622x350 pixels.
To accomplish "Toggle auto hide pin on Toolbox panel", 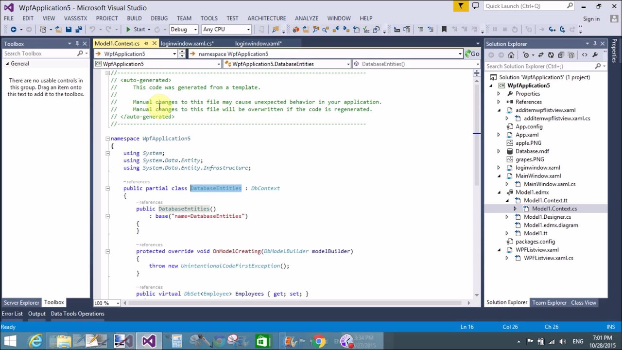I will click(x=77, y=44).
